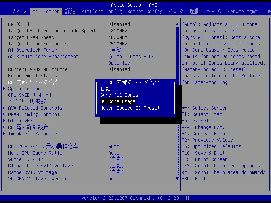Switch to the モニタ tab
This screenshot has height=203, width=271.
click(x=176, y=12)
